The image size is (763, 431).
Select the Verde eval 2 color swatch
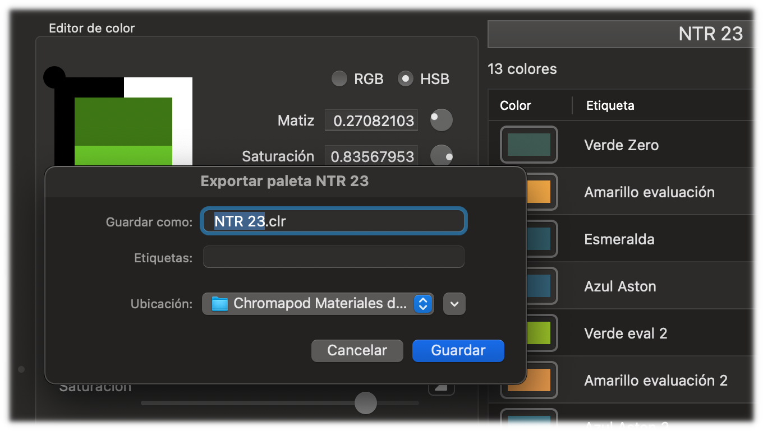click(x=537, y=333)
